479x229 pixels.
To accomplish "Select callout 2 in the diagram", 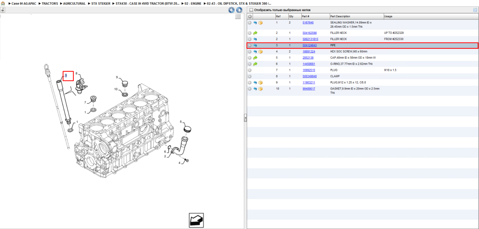I will [x=165, y=156].
